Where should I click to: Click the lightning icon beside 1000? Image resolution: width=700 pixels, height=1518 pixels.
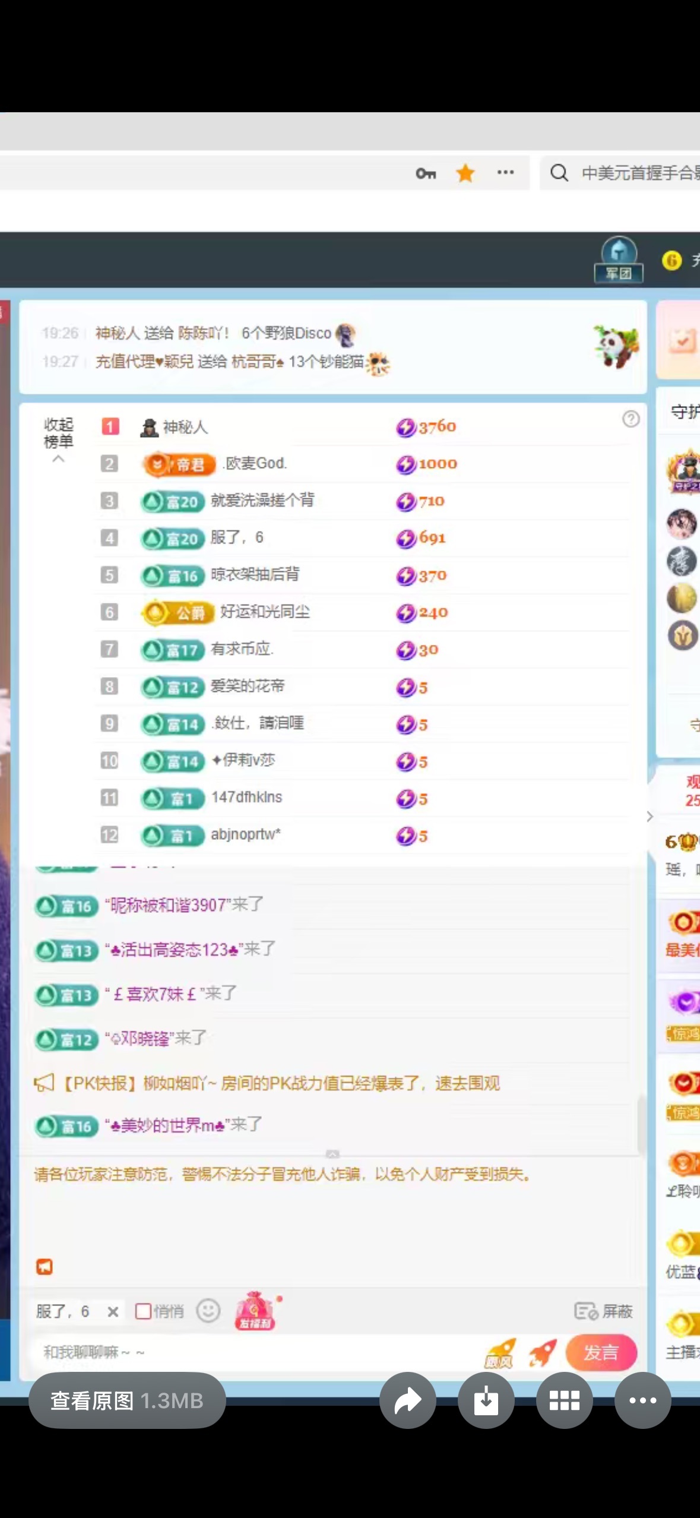click(x=406, y=464)
